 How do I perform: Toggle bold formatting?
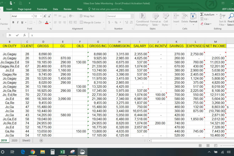point(13,22)
